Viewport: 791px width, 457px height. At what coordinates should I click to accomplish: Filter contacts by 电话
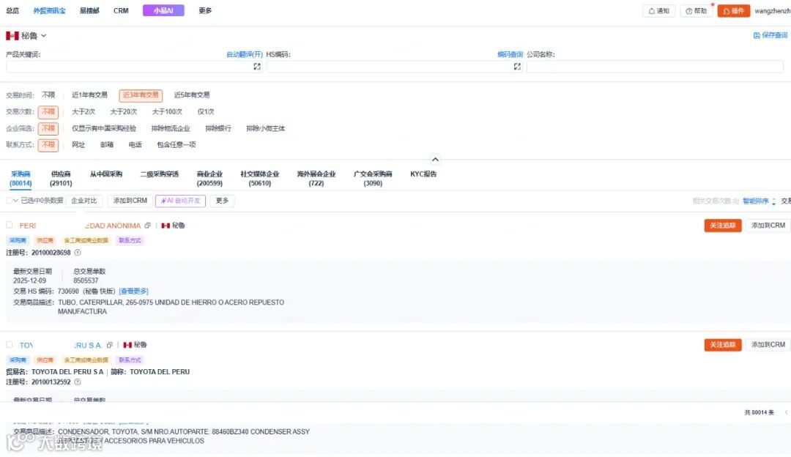click(x=135, y=145)
